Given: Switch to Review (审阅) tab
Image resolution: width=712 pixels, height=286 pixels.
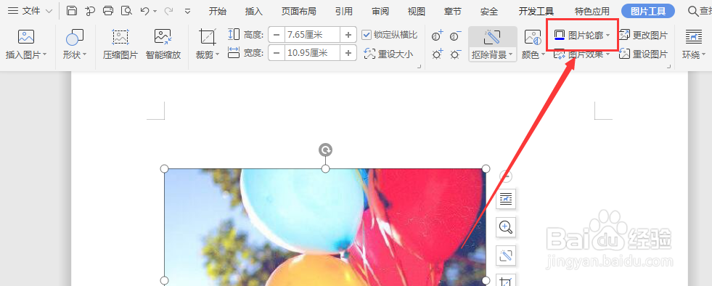Looking at the screenshot, I should (380, 12).
